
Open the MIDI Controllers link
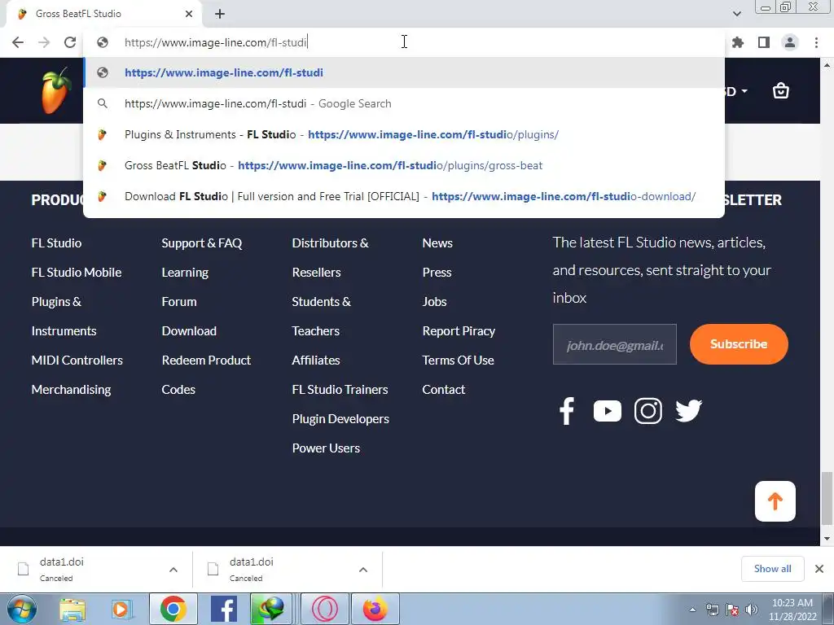77,360
